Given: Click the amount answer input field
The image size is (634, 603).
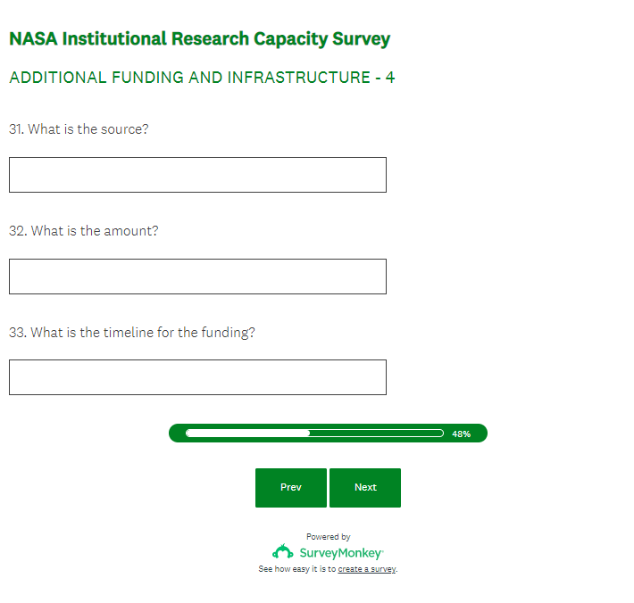Looking at the screenshot, I should coord(197,277).
